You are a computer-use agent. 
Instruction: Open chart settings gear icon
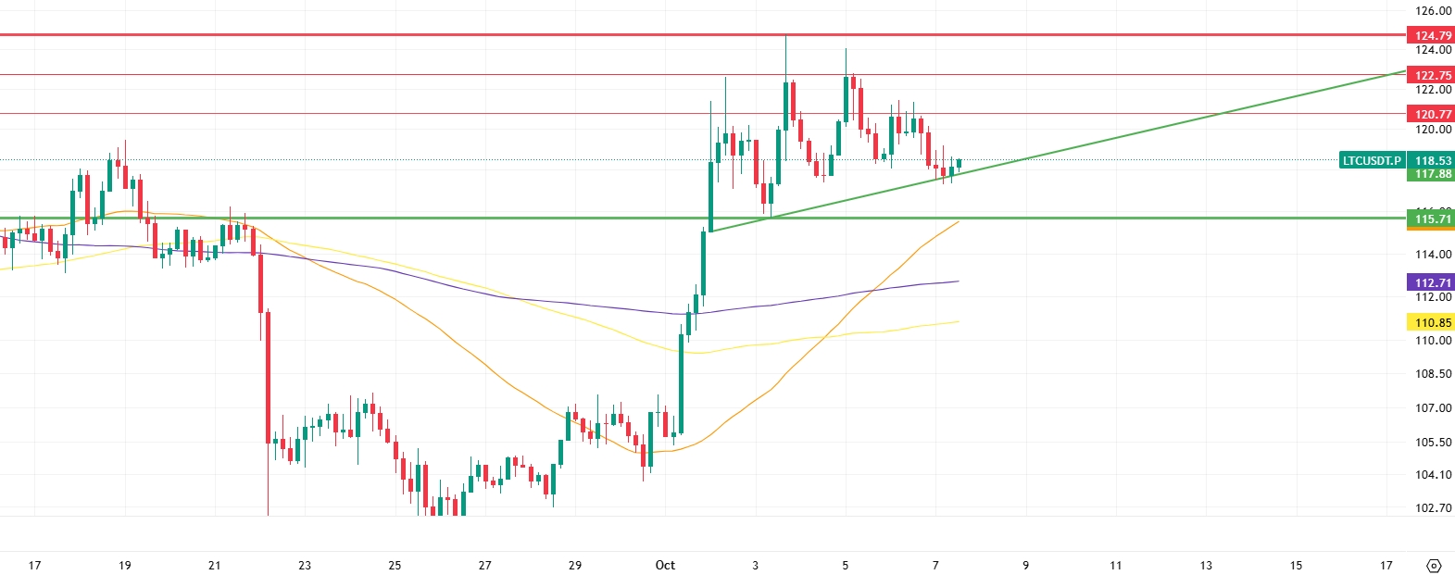point(1434,565)
